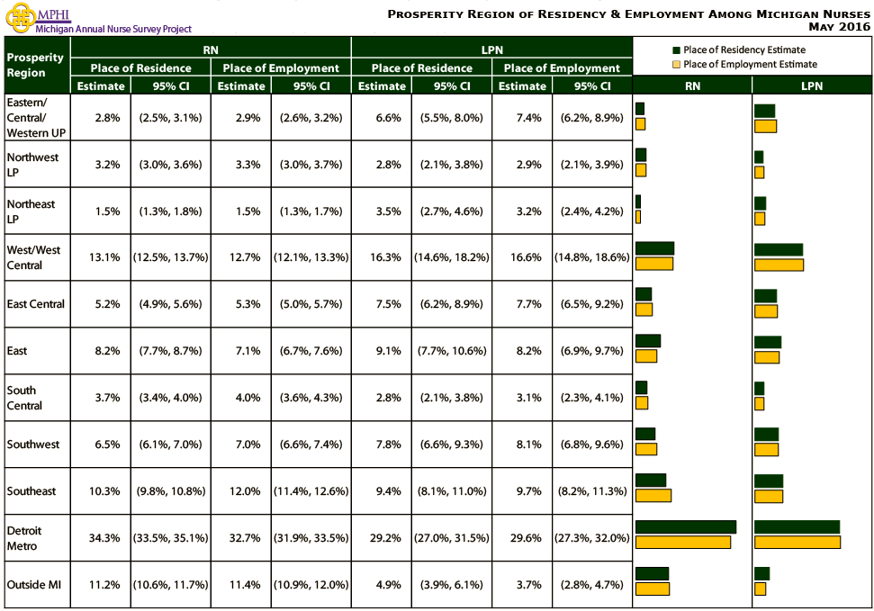Click the 29.6% LPN employment estimate cell
874x611 pixels.
pyautogui.click(x=522, y=538)
